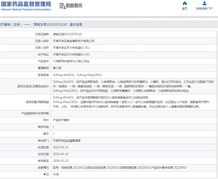The width and height of the screenshot is (218, 179).
Task: Click 有效期至 value 2026-03-23
Action: pyautogui.click(x=61, y=161)
